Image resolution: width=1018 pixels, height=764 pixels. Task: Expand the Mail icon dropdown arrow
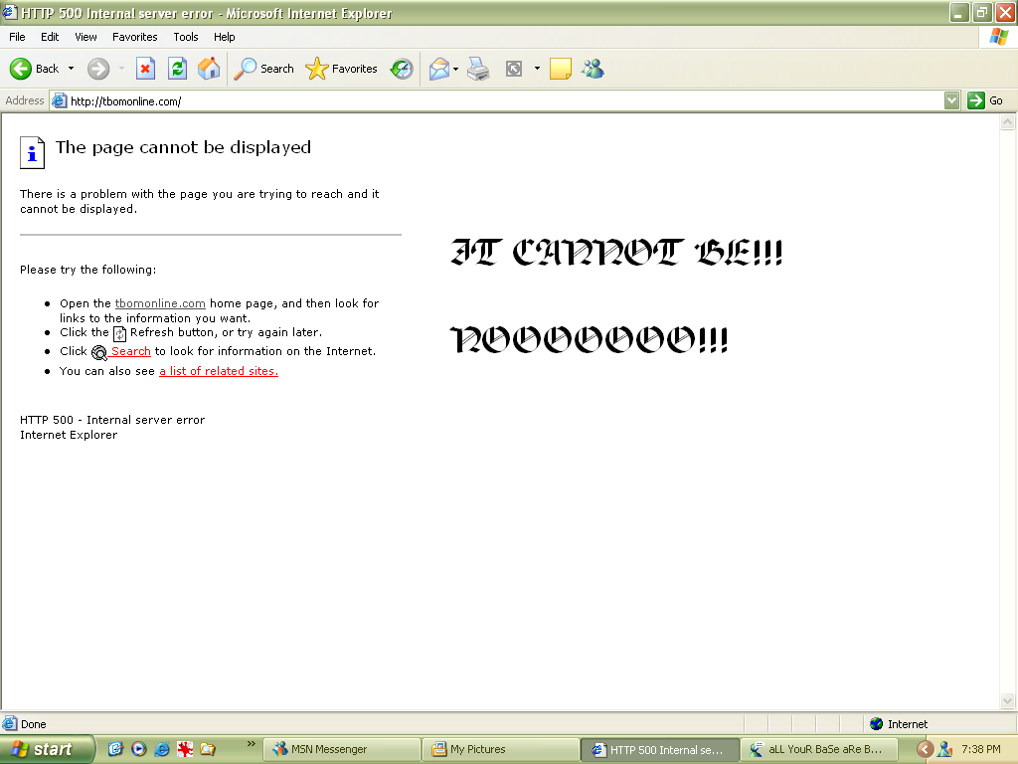(x=455, y=69)
